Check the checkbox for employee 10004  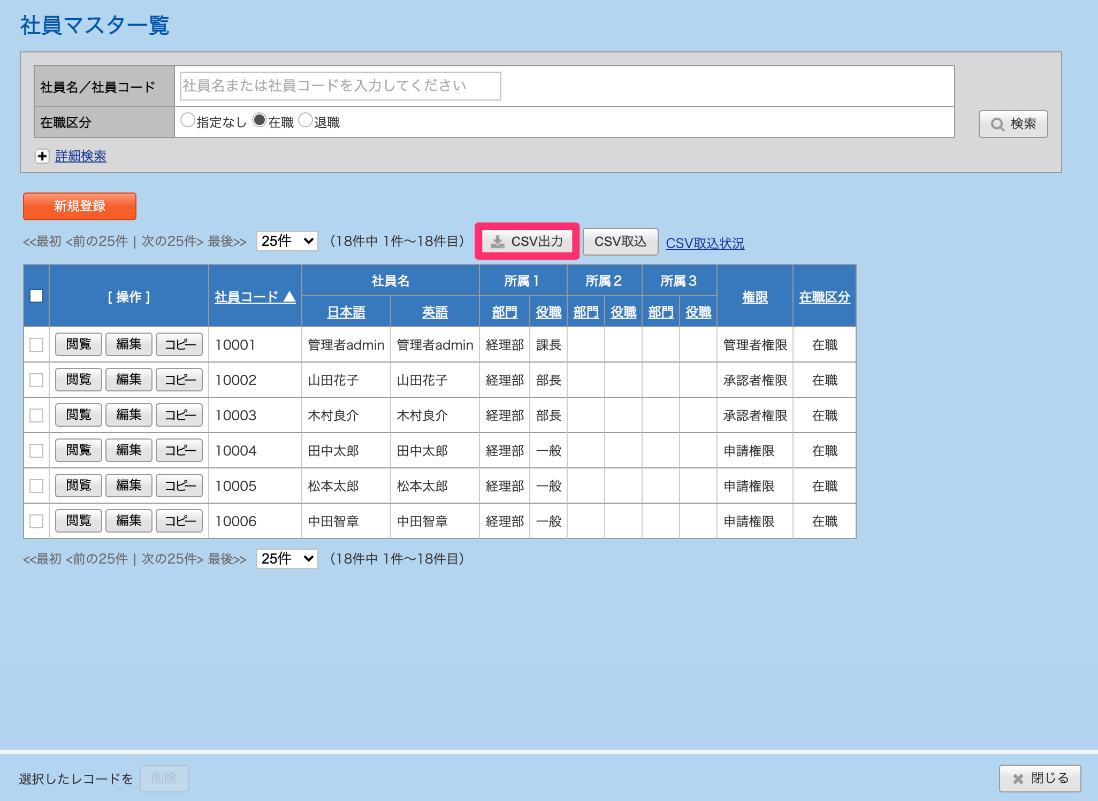pos(36,451)
